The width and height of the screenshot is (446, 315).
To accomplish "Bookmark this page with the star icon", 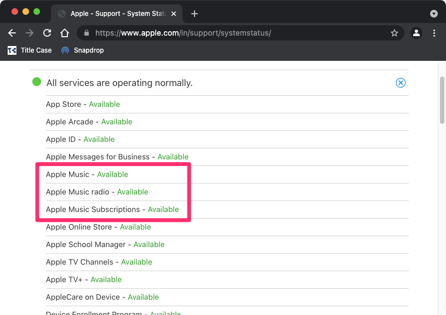I will (x=394, y=33).
